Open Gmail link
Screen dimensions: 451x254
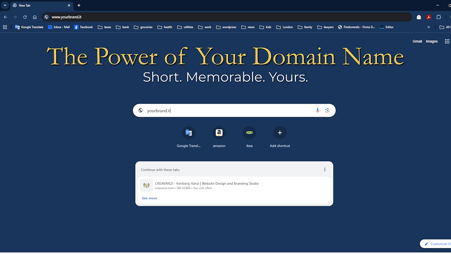417,41
